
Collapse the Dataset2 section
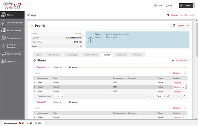(34, 102)
